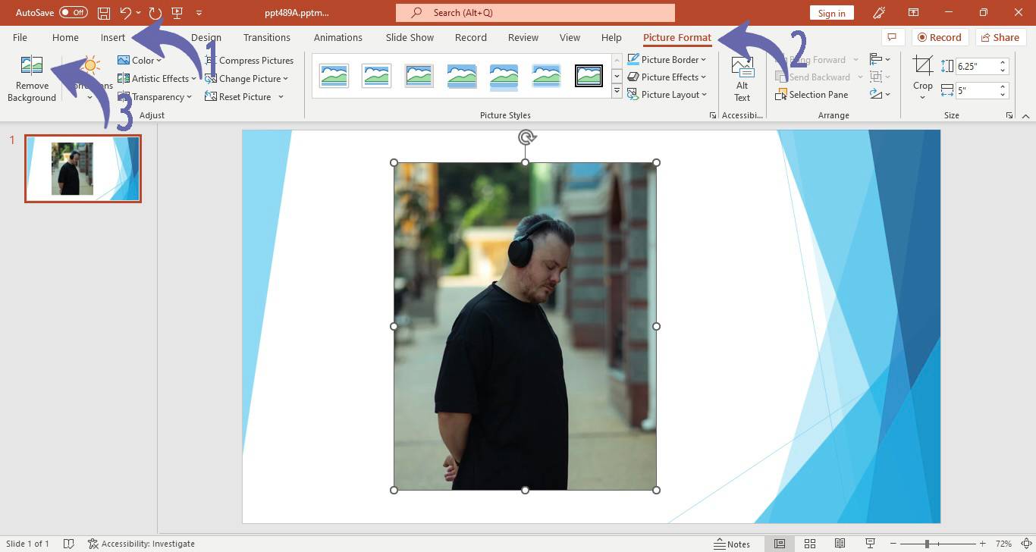
Task: Open the Rotate objects dropdown
Action: 880,95
